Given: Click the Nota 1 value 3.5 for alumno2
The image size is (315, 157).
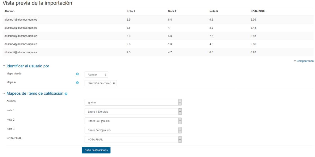Looking at the screenshot, I should coord(129,28).
